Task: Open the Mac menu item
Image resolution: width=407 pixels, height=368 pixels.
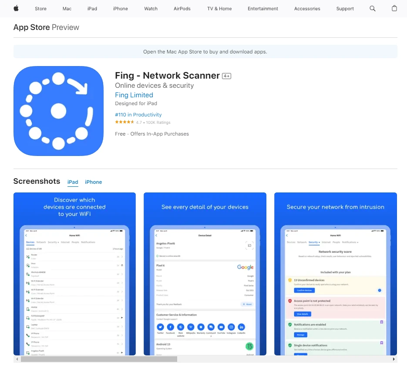Action: (x=67, y=9)
